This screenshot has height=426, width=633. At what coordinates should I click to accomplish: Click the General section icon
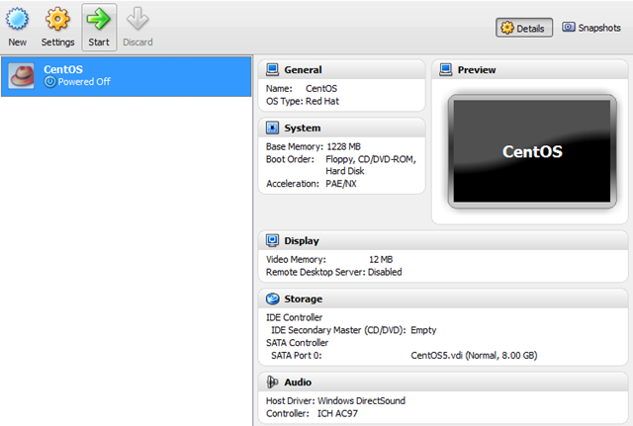(x=272, y=70)
